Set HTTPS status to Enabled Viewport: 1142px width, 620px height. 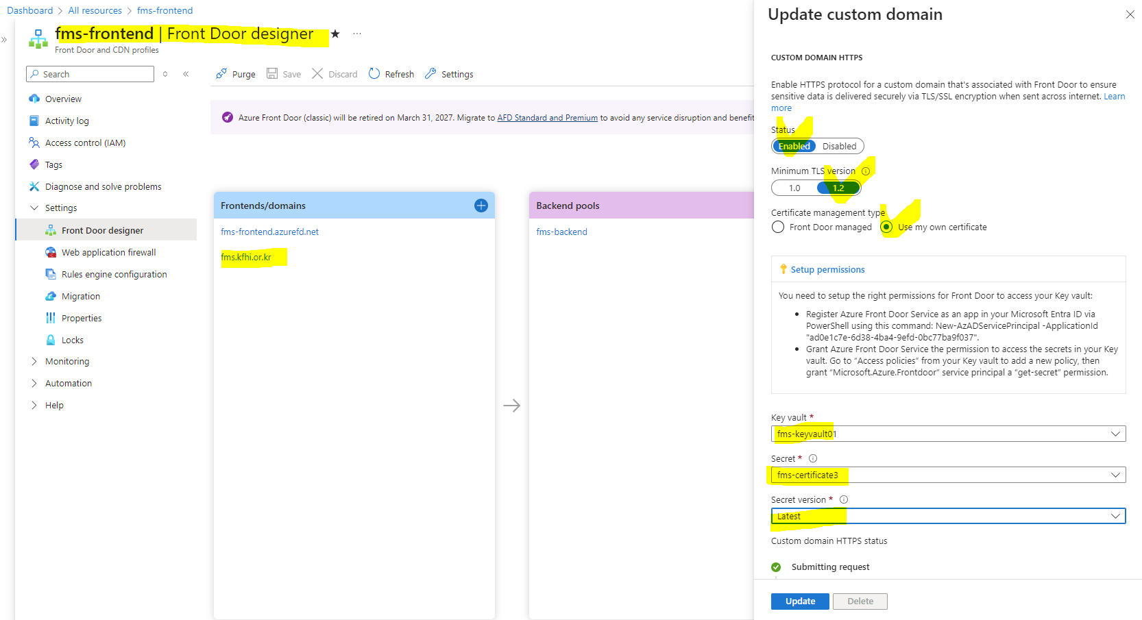[x=794, y=146]
